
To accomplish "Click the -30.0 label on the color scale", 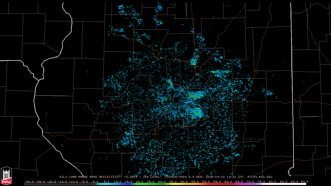I will click(x=29, y=182).
